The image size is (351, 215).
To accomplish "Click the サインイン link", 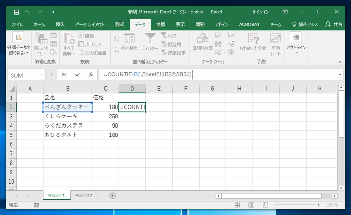I will [x=260, y=12].
